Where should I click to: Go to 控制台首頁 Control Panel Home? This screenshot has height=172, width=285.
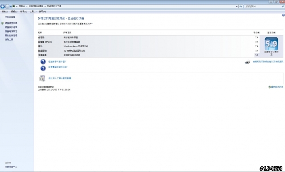pos(10,17)
